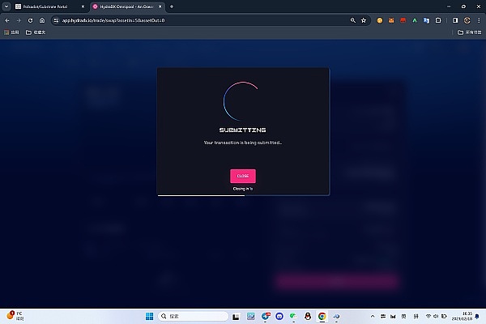Toggle the browser side panel
486x324 pixels.
pyautogui.click(x=454, y=19)
